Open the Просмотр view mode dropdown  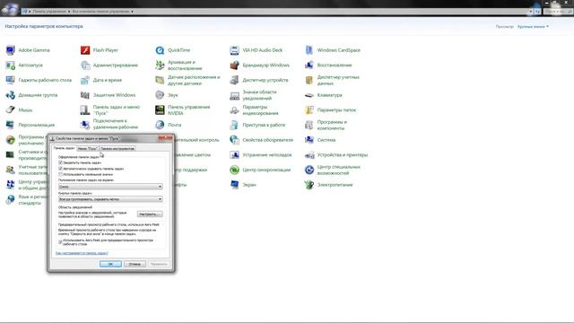(533, 27)
